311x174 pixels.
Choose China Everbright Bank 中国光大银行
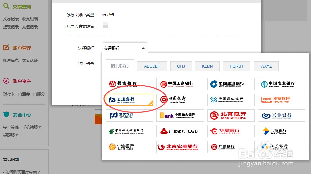coord(180,115)
